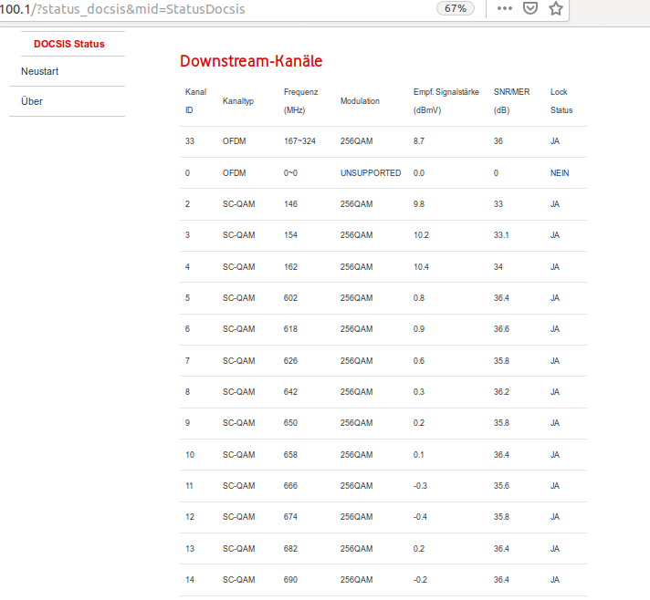Select signal strength 10.4
650x600 pixels.
point(421,267)
